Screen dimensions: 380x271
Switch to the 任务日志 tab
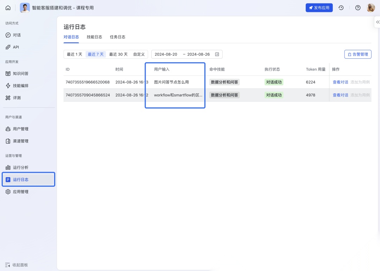tap(118, 37)
